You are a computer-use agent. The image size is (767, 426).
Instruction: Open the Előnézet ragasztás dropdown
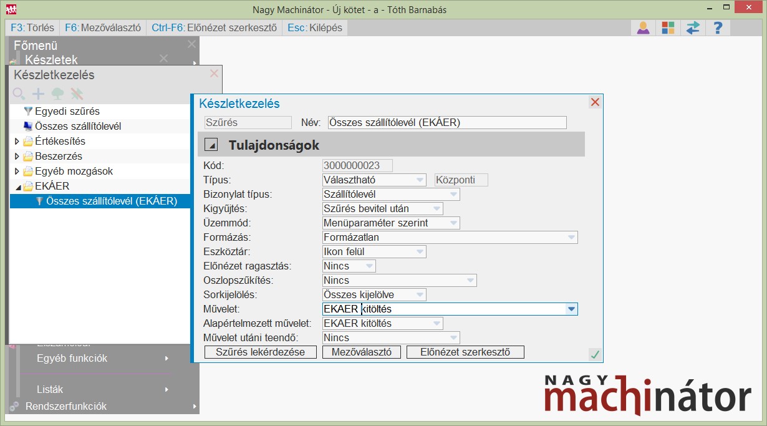pos(369,266)
